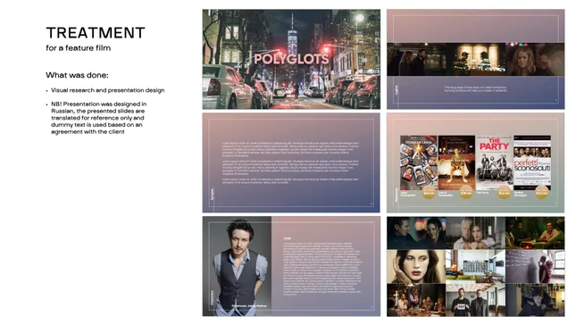576x324 pixels.
Task: Click 'Visual research and presentation design' bullet
Action: 108,90
